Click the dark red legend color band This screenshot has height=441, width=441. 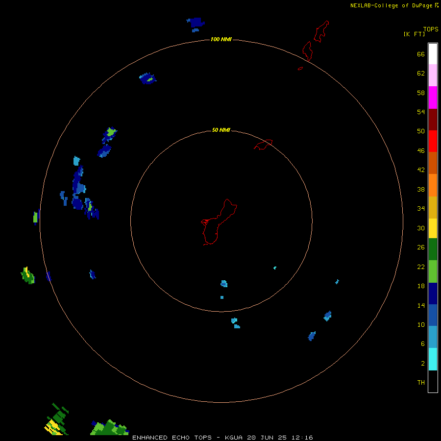pos(433,119)
